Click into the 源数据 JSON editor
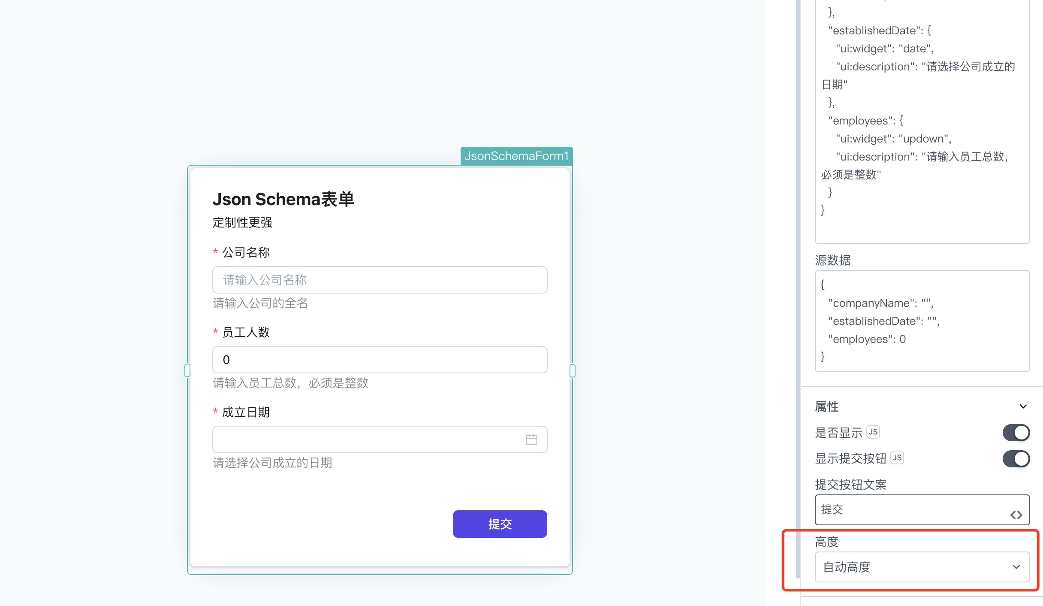The height and width of the screenshot is (606, 1043). (x=922, y=321)
